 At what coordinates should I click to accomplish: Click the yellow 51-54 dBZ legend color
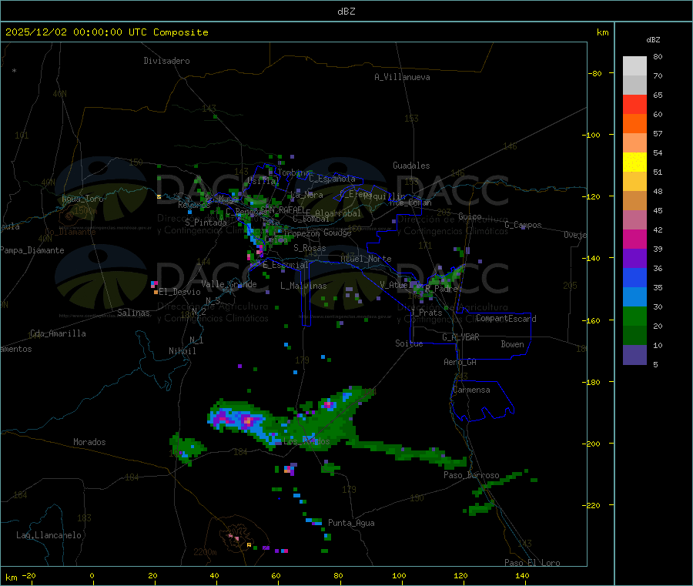click(634, 162)
